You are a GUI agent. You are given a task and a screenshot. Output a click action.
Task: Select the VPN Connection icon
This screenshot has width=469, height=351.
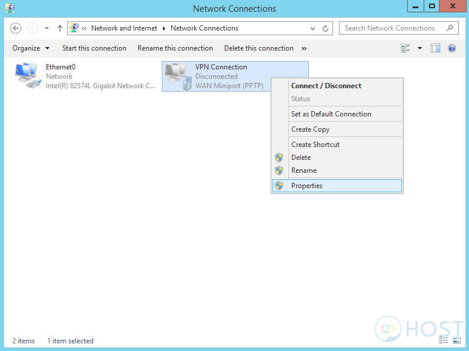(x=178, y=76)
